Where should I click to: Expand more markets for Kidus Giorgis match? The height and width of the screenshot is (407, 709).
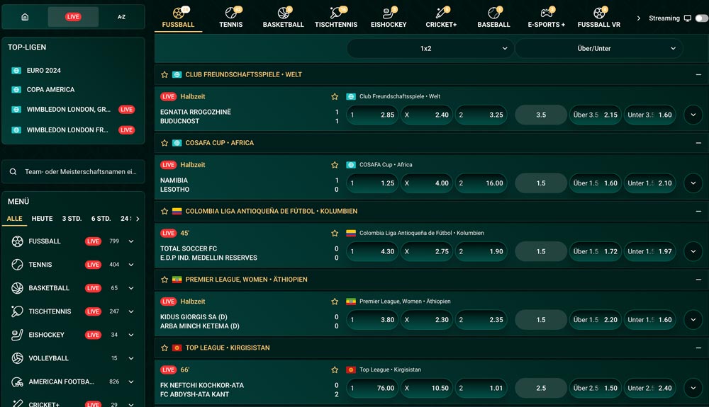(693, 320)
